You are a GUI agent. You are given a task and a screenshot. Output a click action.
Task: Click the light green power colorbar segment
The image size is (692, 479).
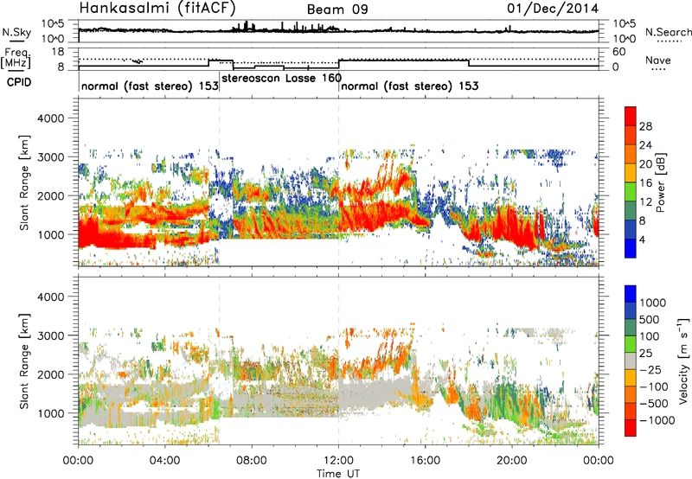click(631, 192)
